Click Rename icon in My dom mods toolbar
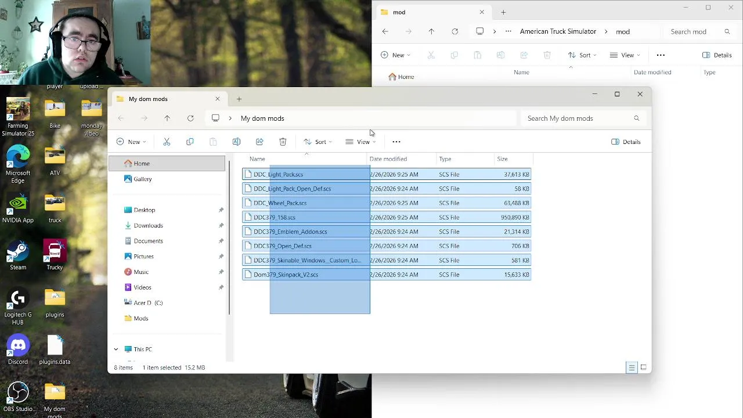743x418 pixels. coord(236,142)
